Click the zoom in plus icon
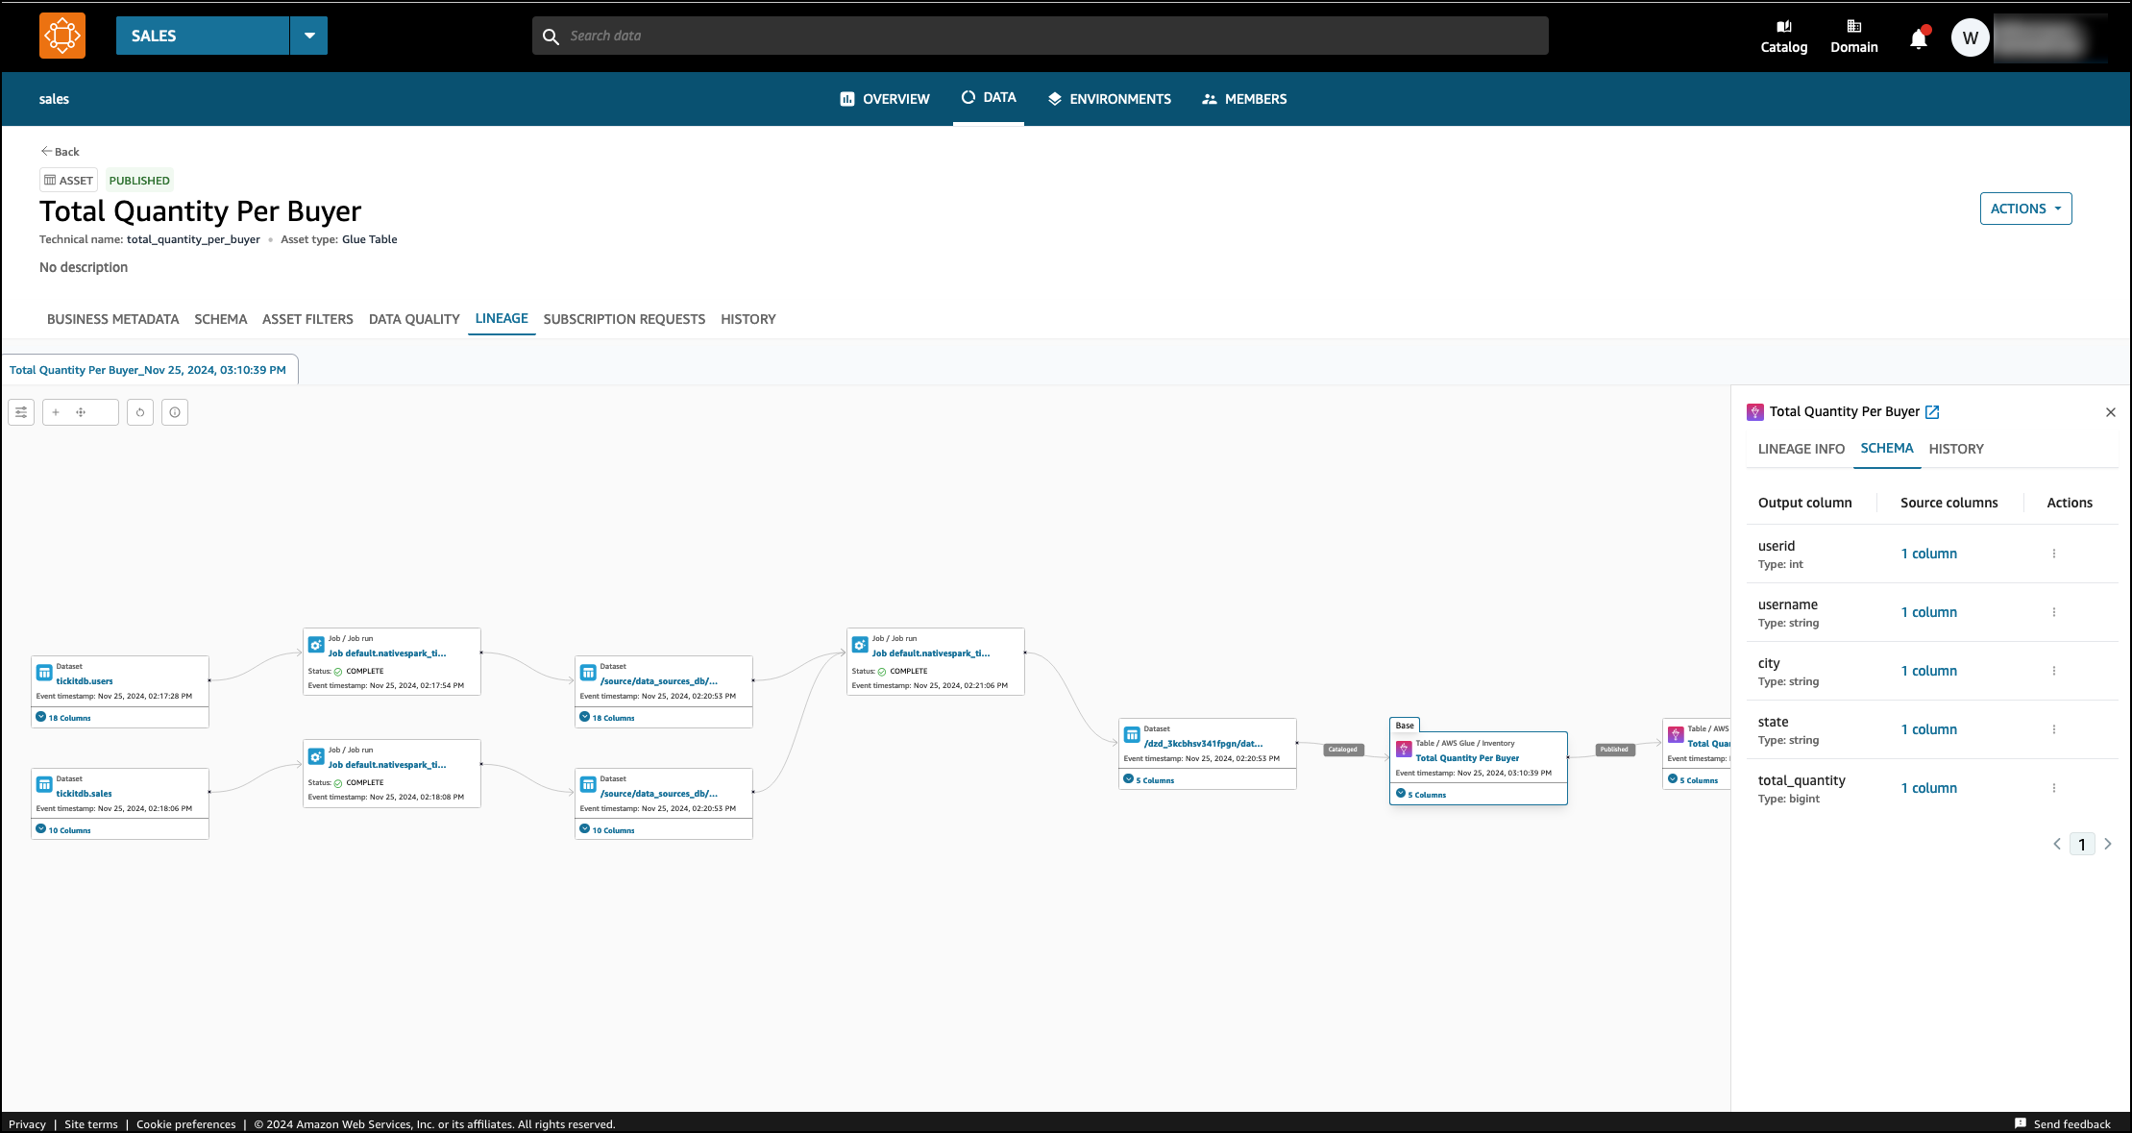The image size is (2132, 1133). coord(56,412)
